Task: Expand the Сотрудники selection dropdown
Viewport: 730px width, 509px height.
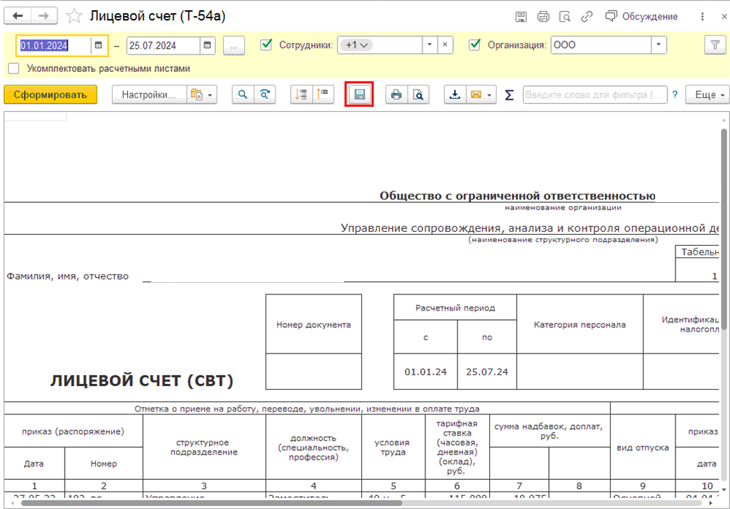Action: 430,45
